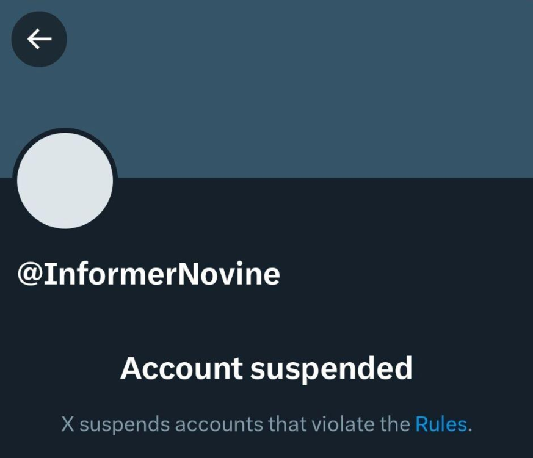
Task: Click the Account suspended heading
Action: tap(266, 368)
